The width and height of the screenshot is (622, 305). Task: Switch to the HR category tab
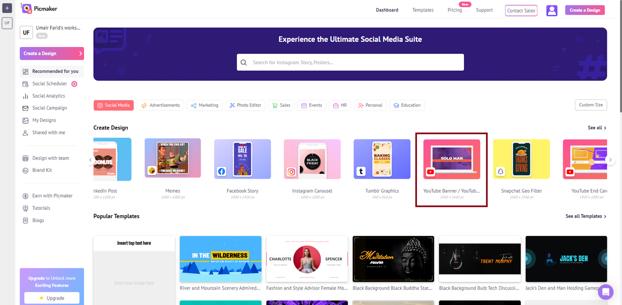pos(340,105)
